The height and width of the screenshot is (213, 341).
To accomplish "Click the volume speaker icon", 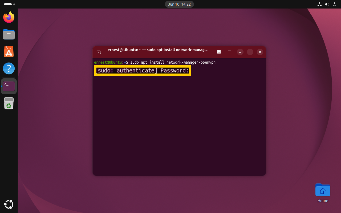I will (x=327, y=4).
